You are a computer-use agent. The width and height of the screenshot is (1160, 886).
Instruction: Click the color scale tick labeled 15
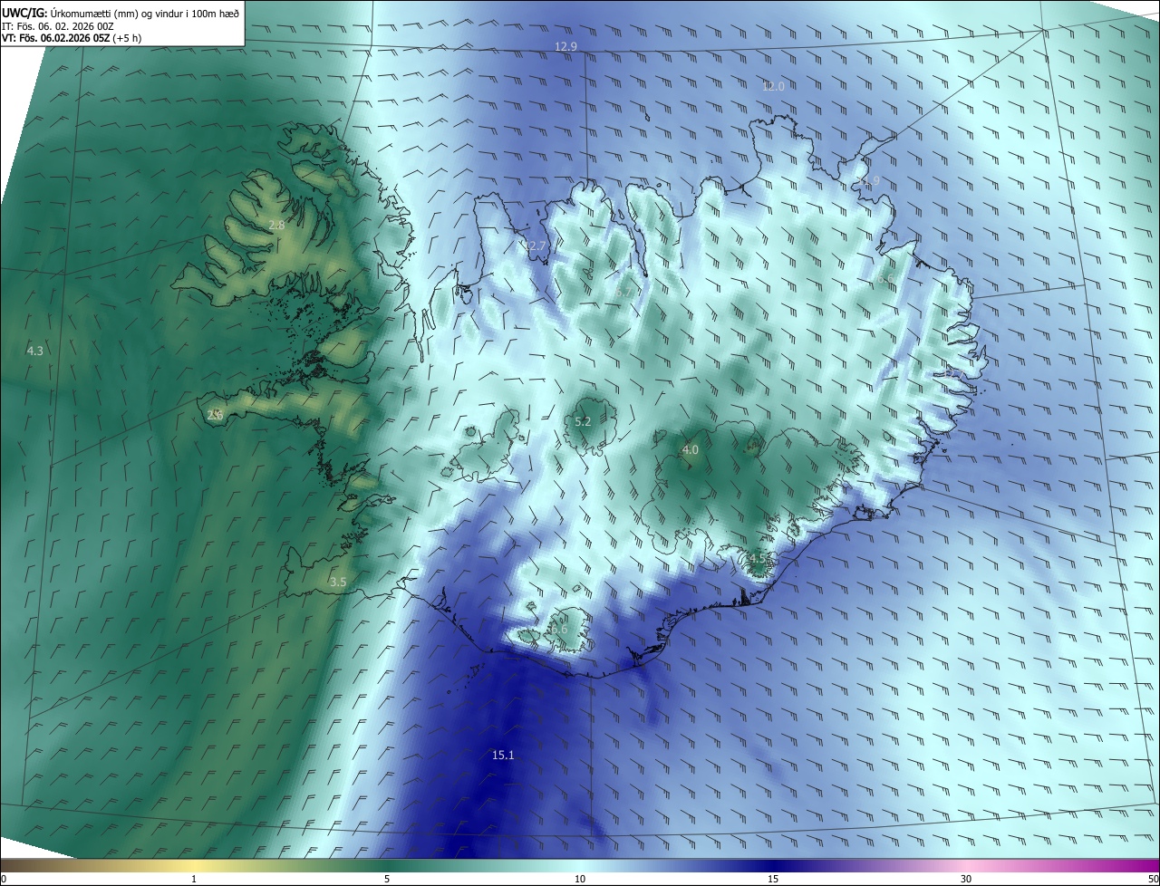click(x=773, y=879)
